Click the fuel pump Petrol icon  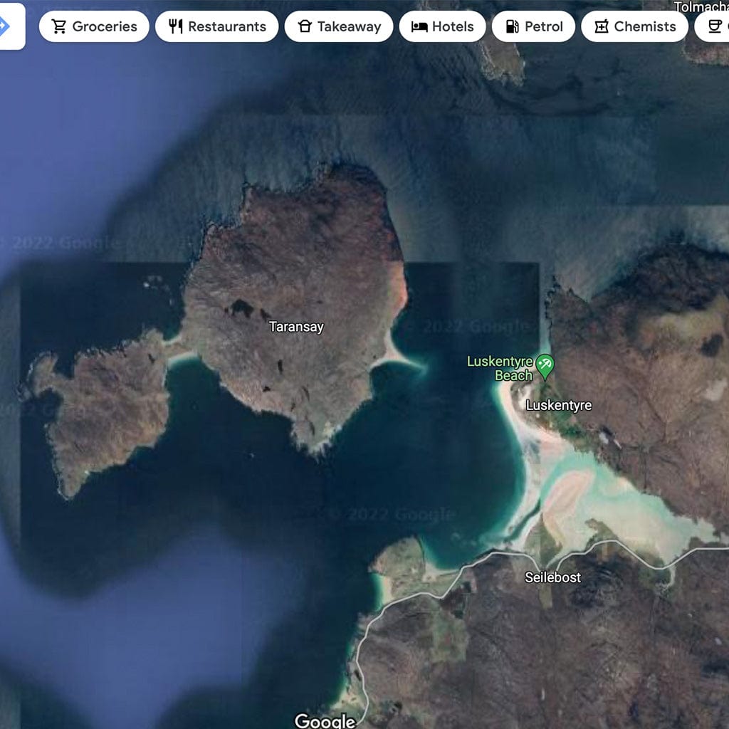(512, 27)
